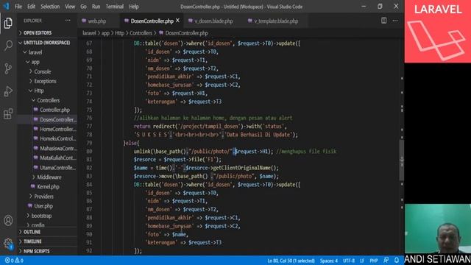Image resolution: width=471 pixels, height=265 pixels.
Task: Open the Search view in activity bar
Action: (8, 46)
